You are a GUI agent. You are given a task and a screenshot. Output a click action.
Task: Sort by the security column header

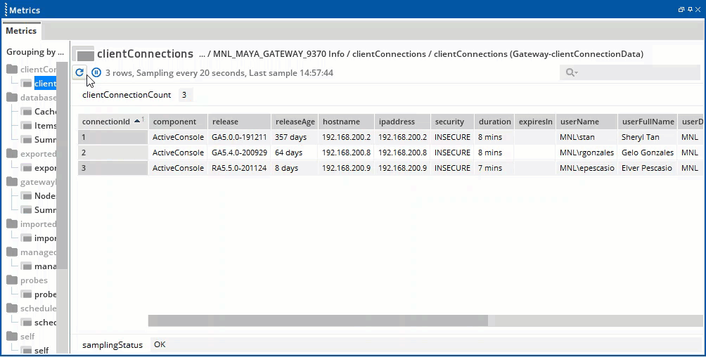(452, 122)
